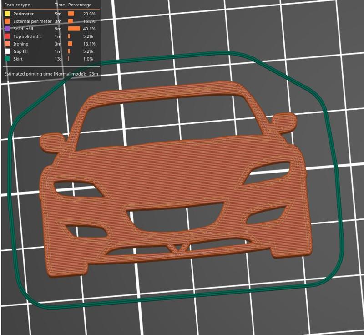Click the Estimated printing time text
The width and height of the screenshot is (364, 335).
(45, 74)
